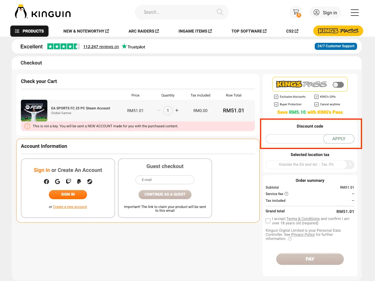Sign in with Google icon

[x=57, y=182]
